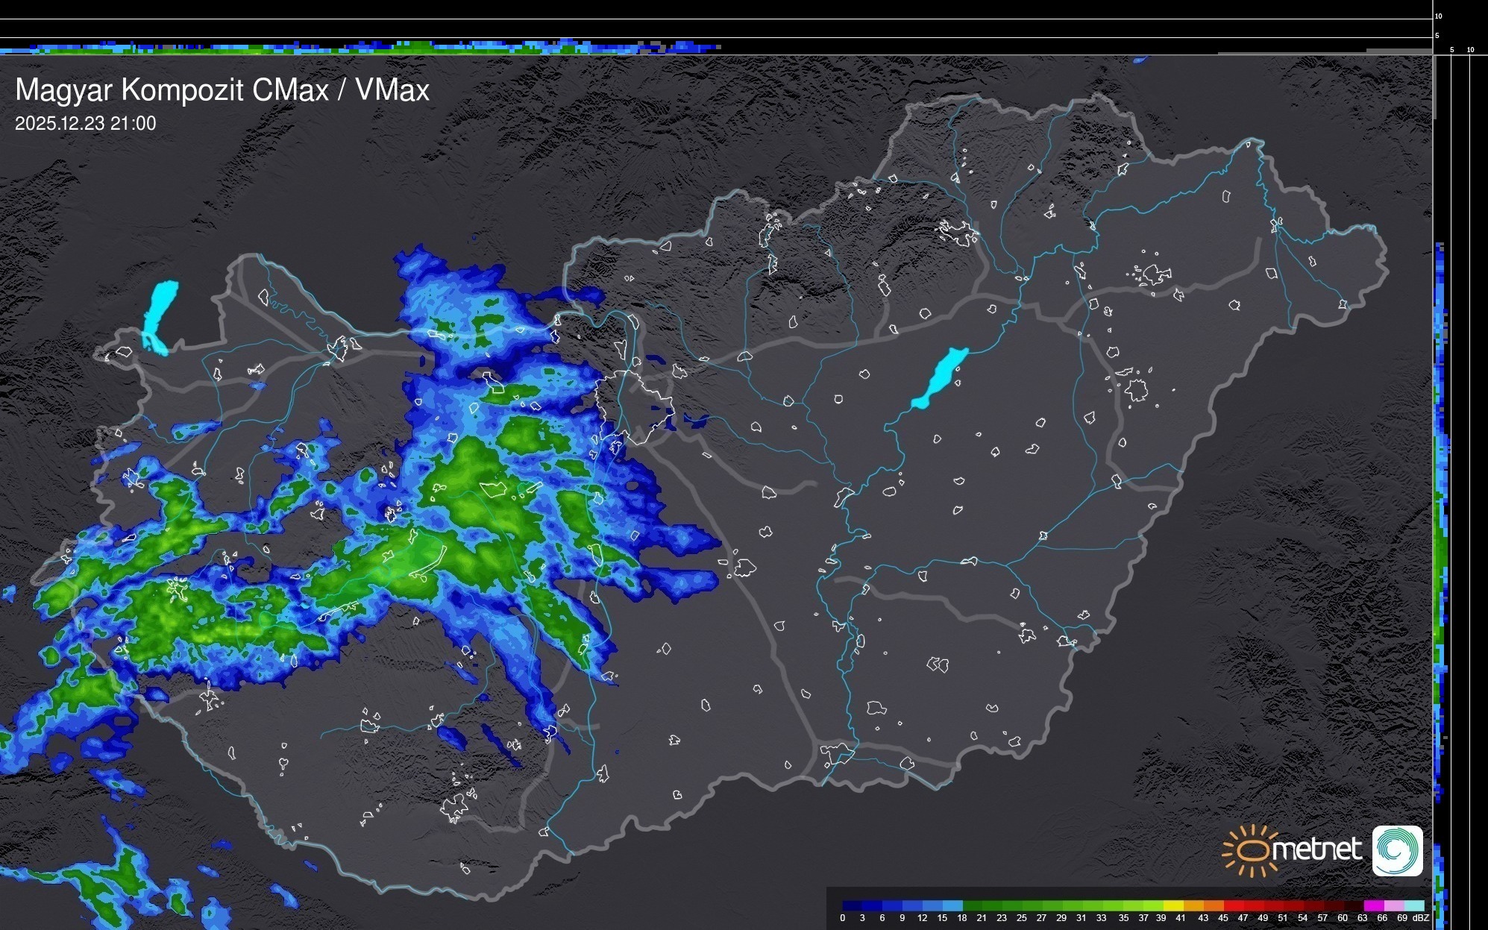The height and width of the screenshot is (930, 1488).
Task: Click the yellow 39 dBZ legend swatch
Action: coord(1174,905)
